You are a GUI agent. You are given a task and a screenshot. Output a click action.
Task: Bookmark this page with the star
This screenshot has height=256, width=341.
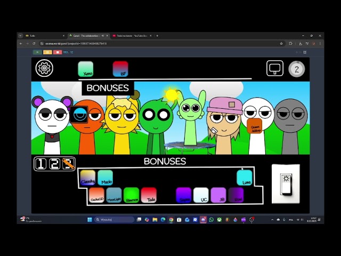pos(281,44)
